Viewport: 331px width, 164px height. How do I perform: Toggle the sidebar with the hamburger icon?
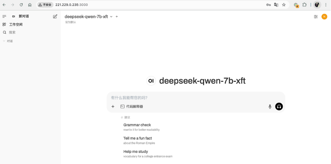(4, 16)
